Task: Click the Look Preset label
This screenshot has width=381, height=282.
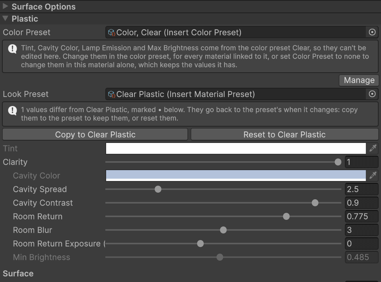Action: click(26, 94)
